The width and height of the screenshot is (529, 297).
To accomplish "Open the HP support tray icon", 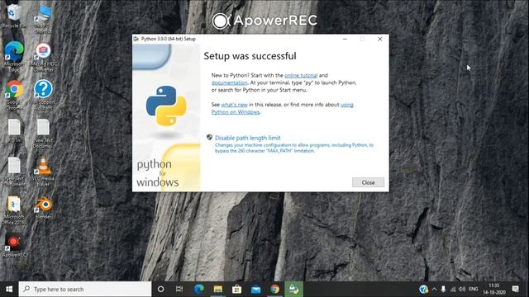I will click(x=423, y=289).
